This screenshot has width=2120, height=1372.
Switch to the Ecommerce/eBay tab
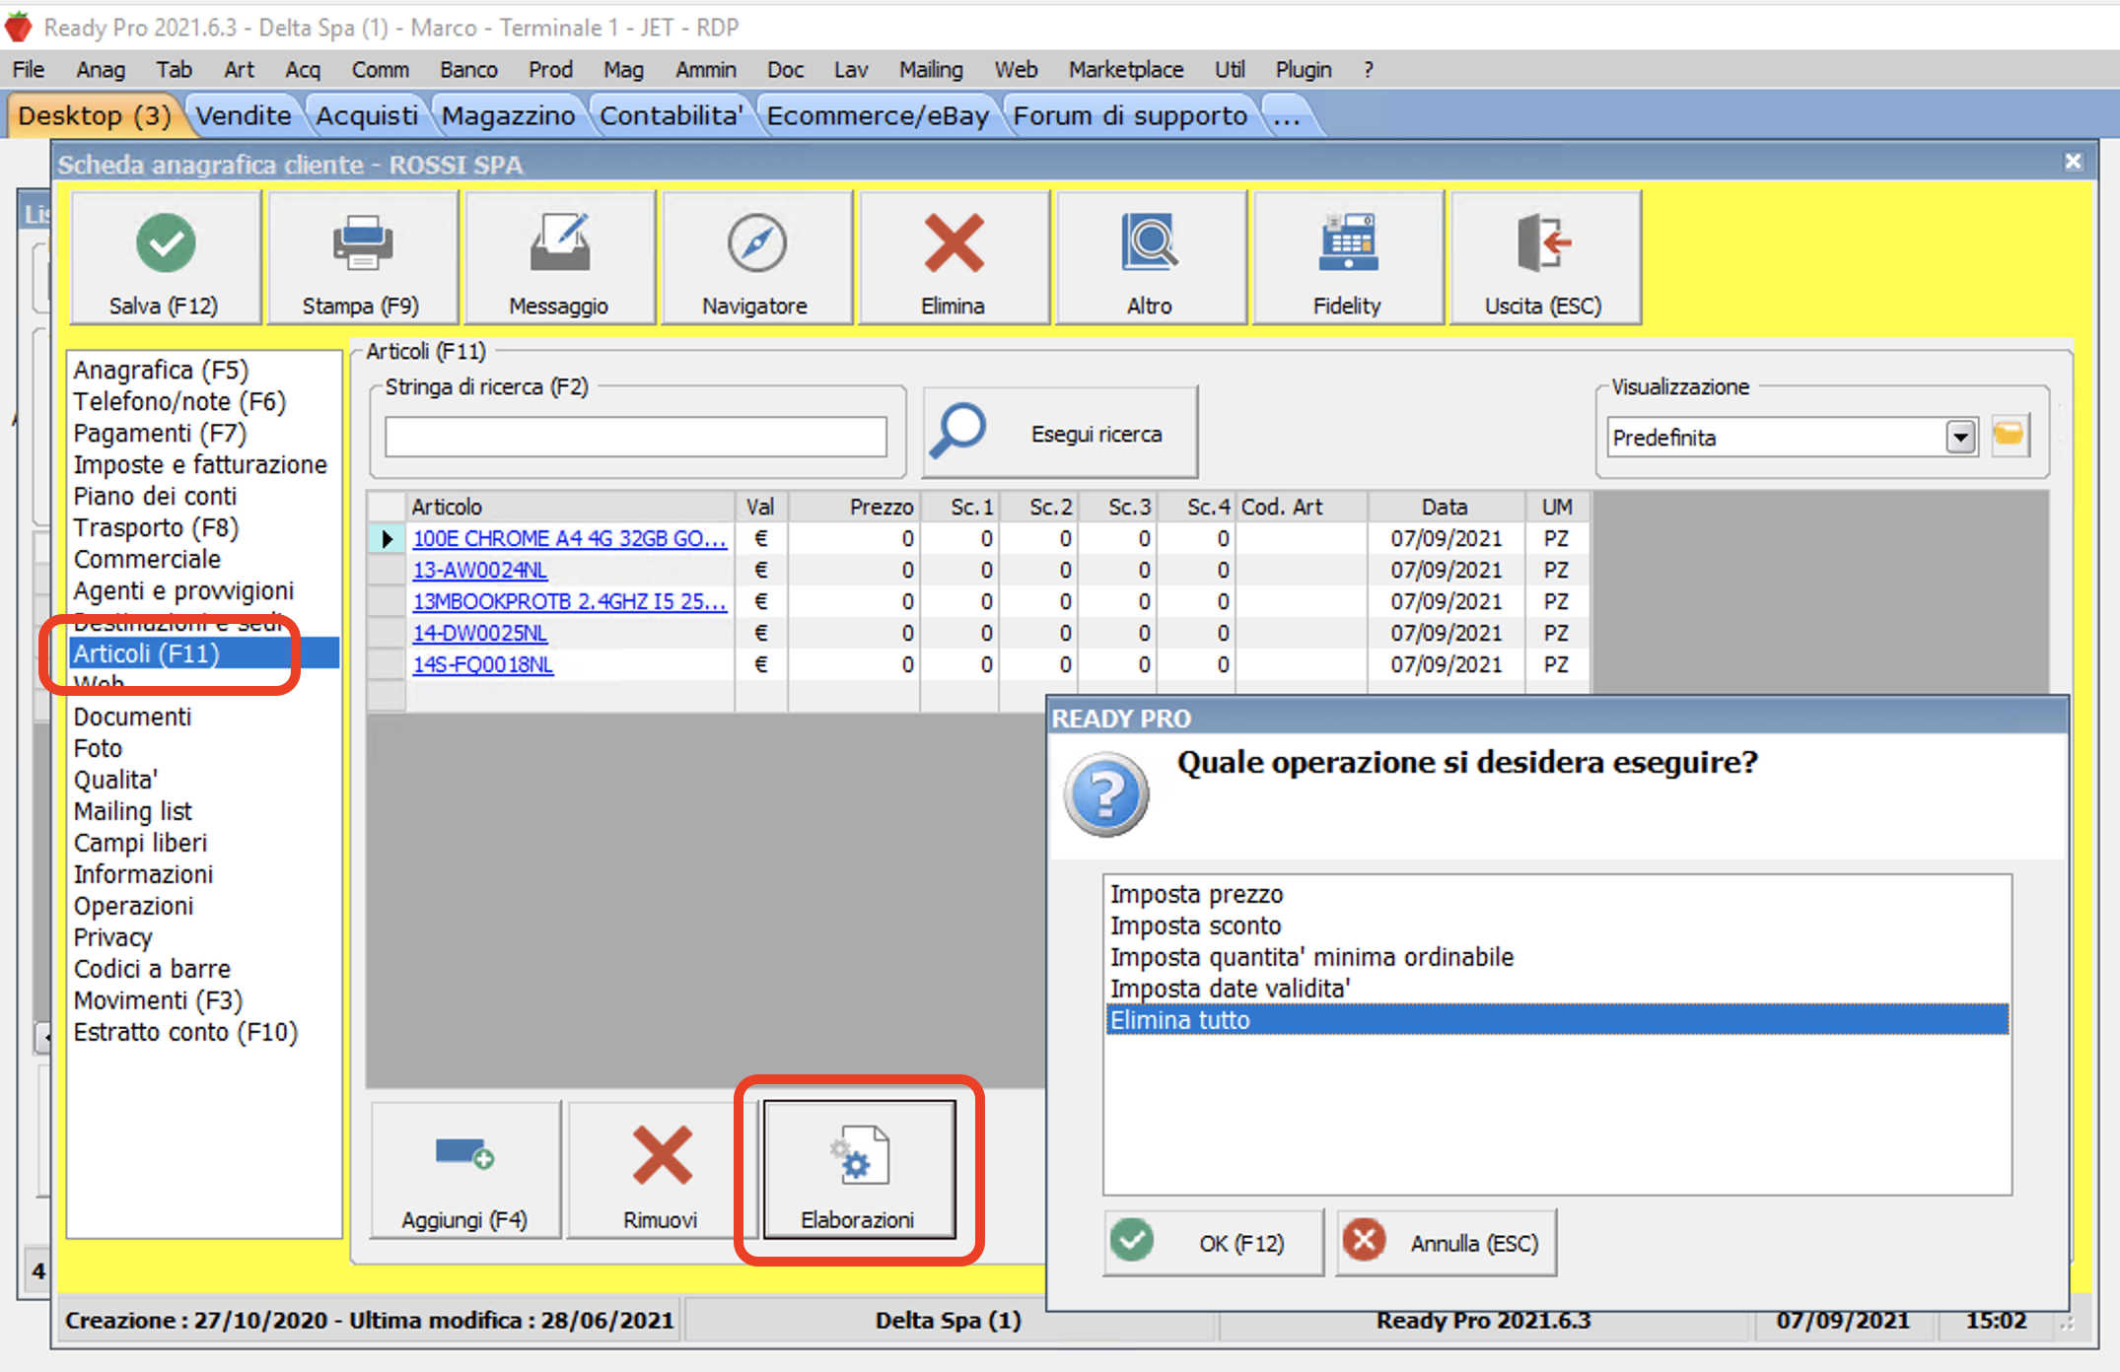point(878,116)
